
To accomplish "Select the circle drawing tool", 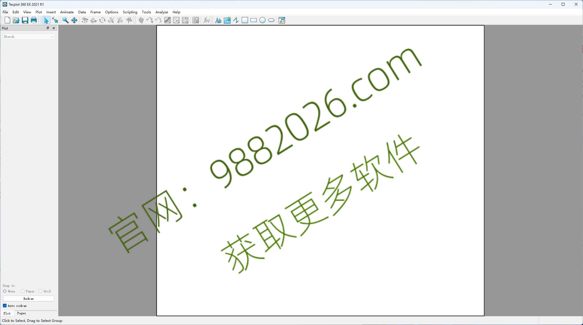I will coord(262,20).
